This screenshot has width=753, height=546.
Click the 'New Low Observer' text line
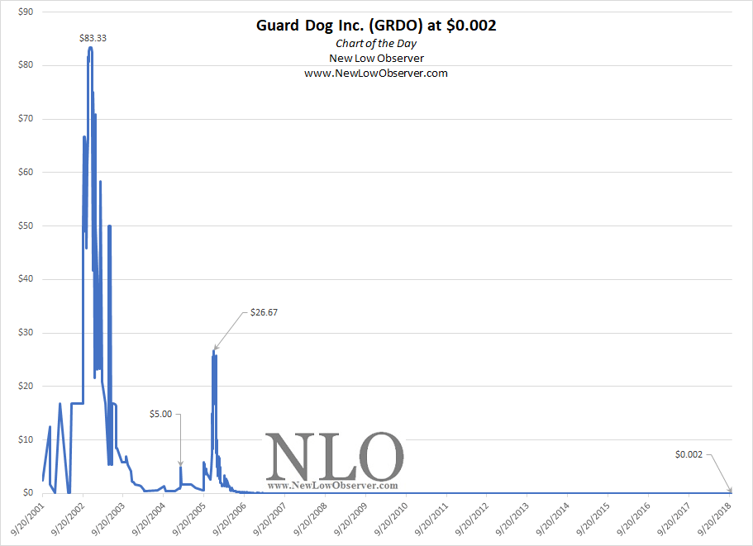377,59
